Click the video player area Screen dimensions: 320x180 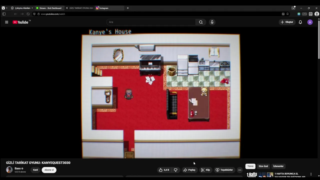[x=161, y=93]
